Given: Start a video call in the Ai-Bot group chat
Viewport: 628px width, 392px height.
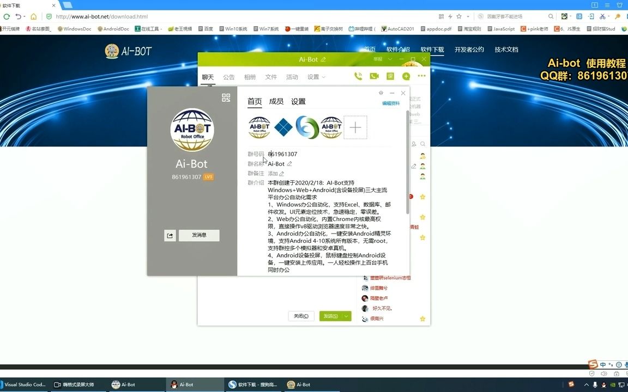Looking at the screenshot, I should 374,76.
